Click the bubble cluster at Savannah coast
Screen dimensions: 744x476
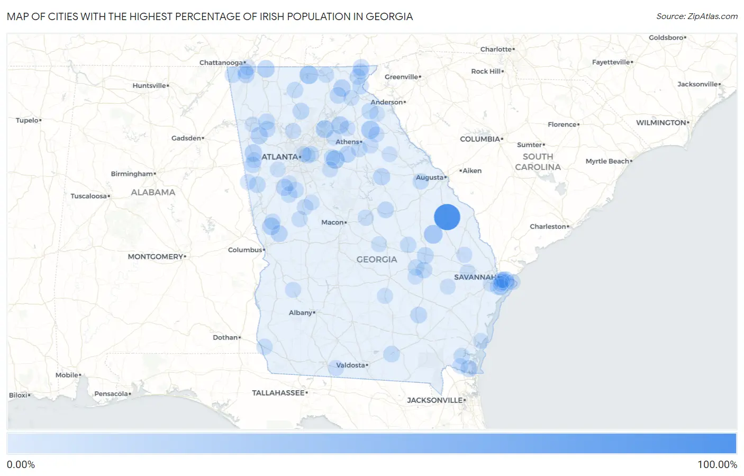point(502,282)
